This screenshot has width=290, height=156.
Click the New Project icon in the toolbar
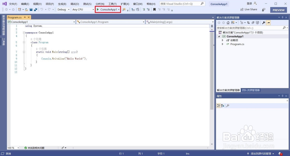coord(20,10)
